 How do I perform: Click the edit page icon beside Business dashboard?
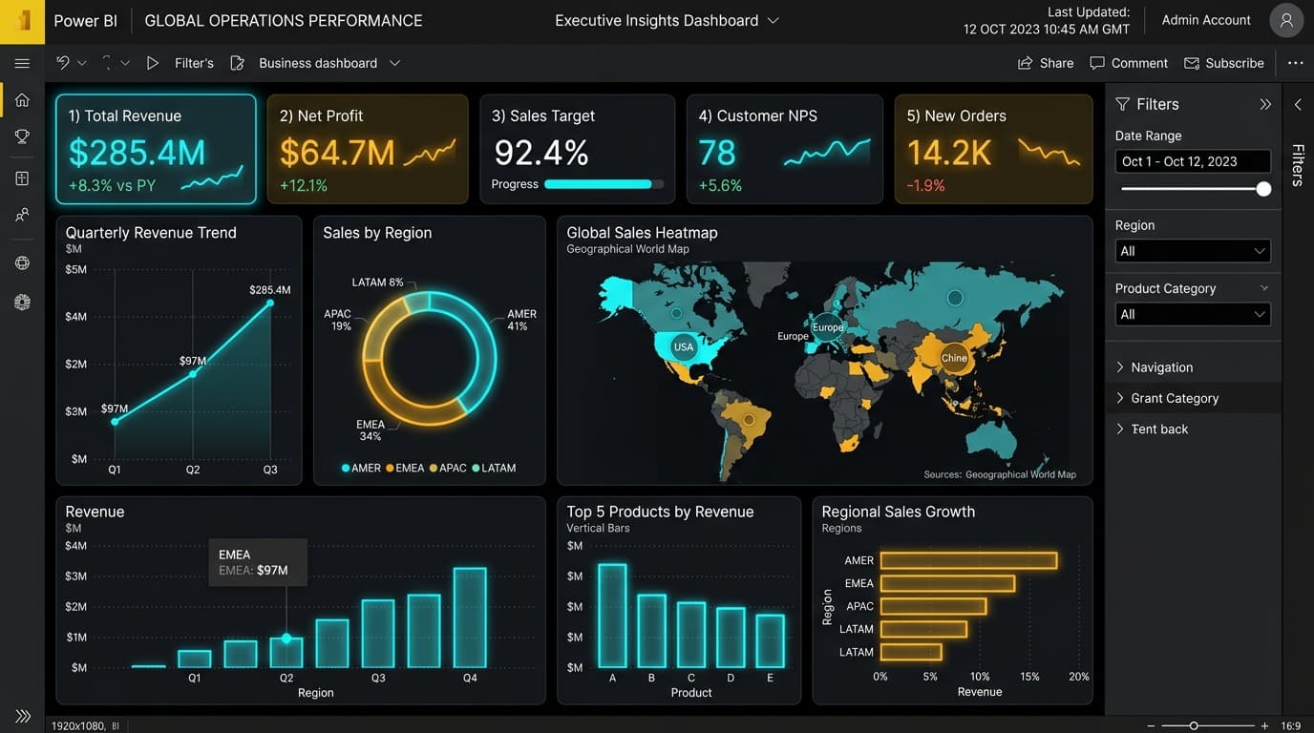(238, 63)
